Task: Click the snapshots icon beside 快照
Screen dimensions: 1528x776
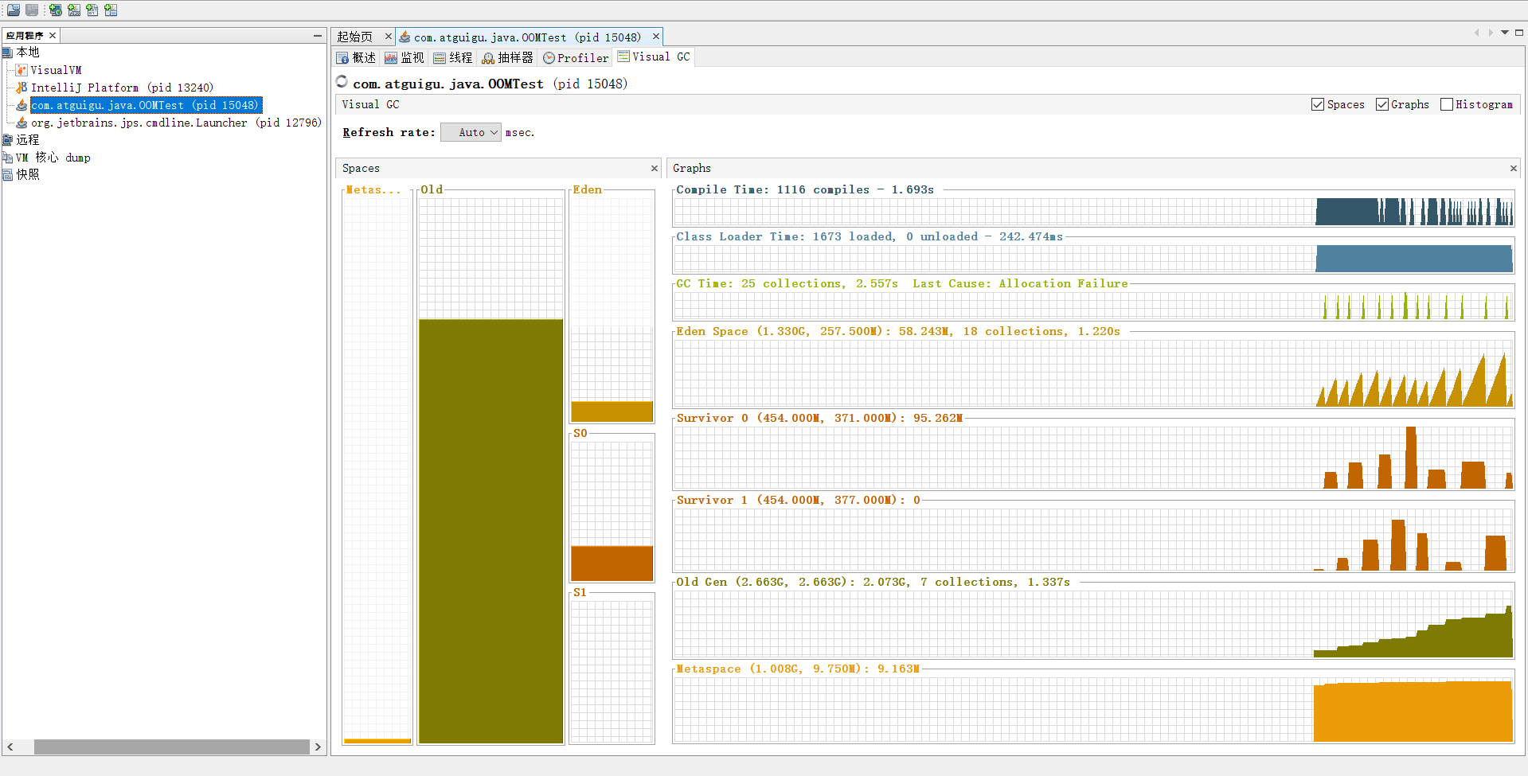Action: pos(8,175)
